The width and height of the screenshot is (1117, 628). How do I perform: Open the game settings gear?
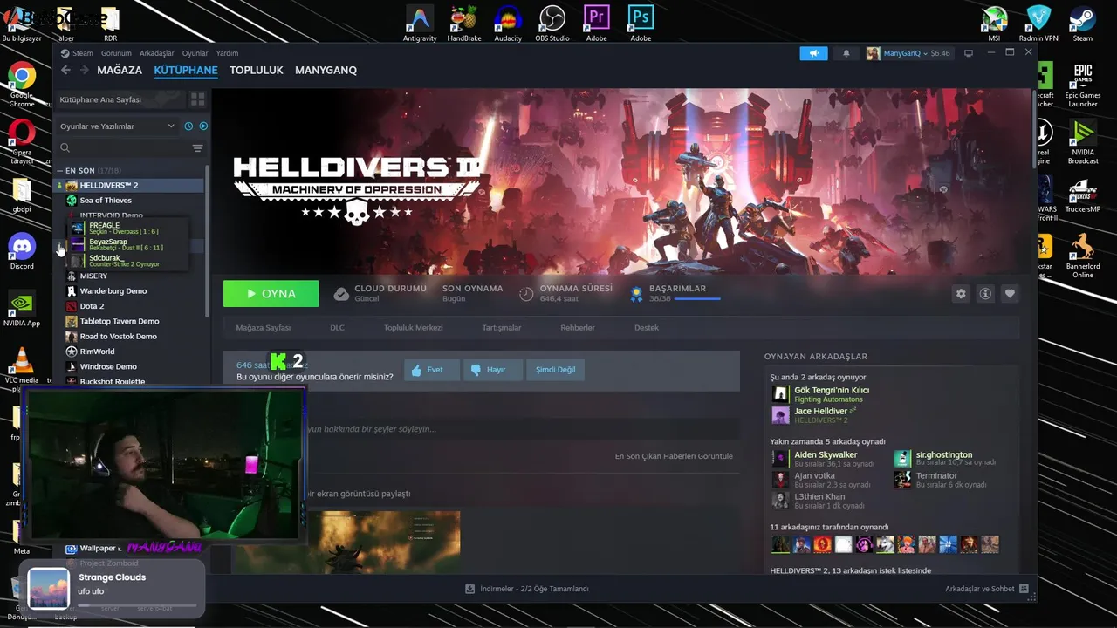pos(961,294)
